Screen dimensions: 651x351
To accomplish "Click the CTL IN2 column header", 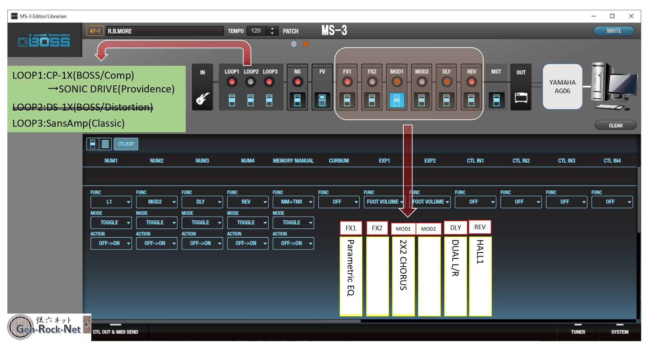I will [x=521, y=161].
